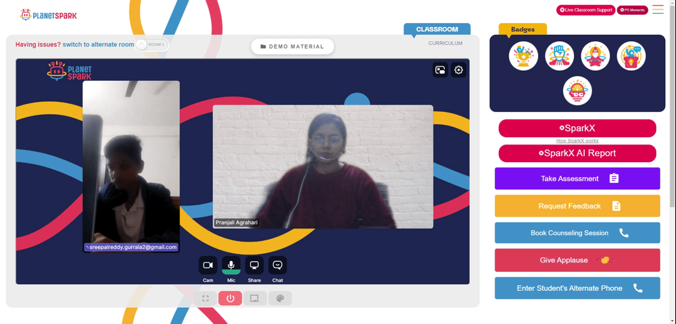Click Request Feedback
Viewport: 676px width, 324px height.
(577, 206)
